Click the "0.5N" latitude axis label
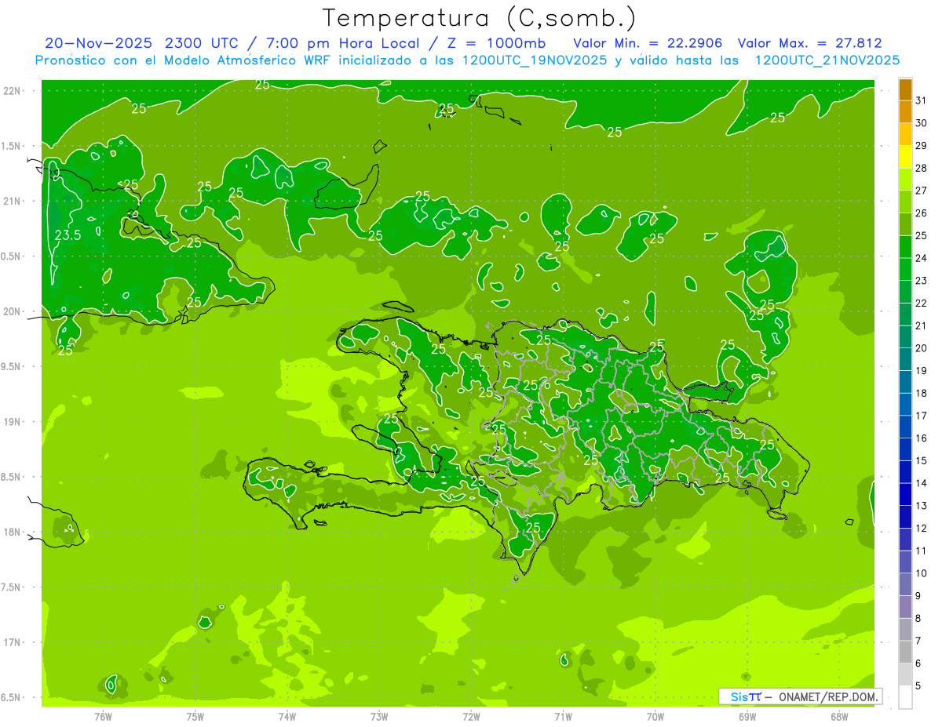Screen dimensions: 942x727 (x=12, y=256)
